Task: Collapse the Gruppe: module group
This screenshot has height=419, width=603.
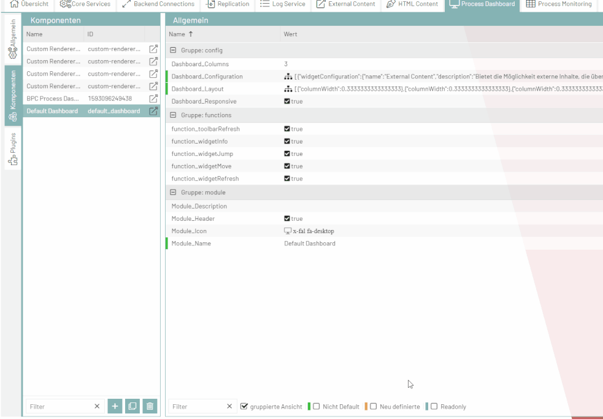Action: pyautogui.click(x=173, y=193)
